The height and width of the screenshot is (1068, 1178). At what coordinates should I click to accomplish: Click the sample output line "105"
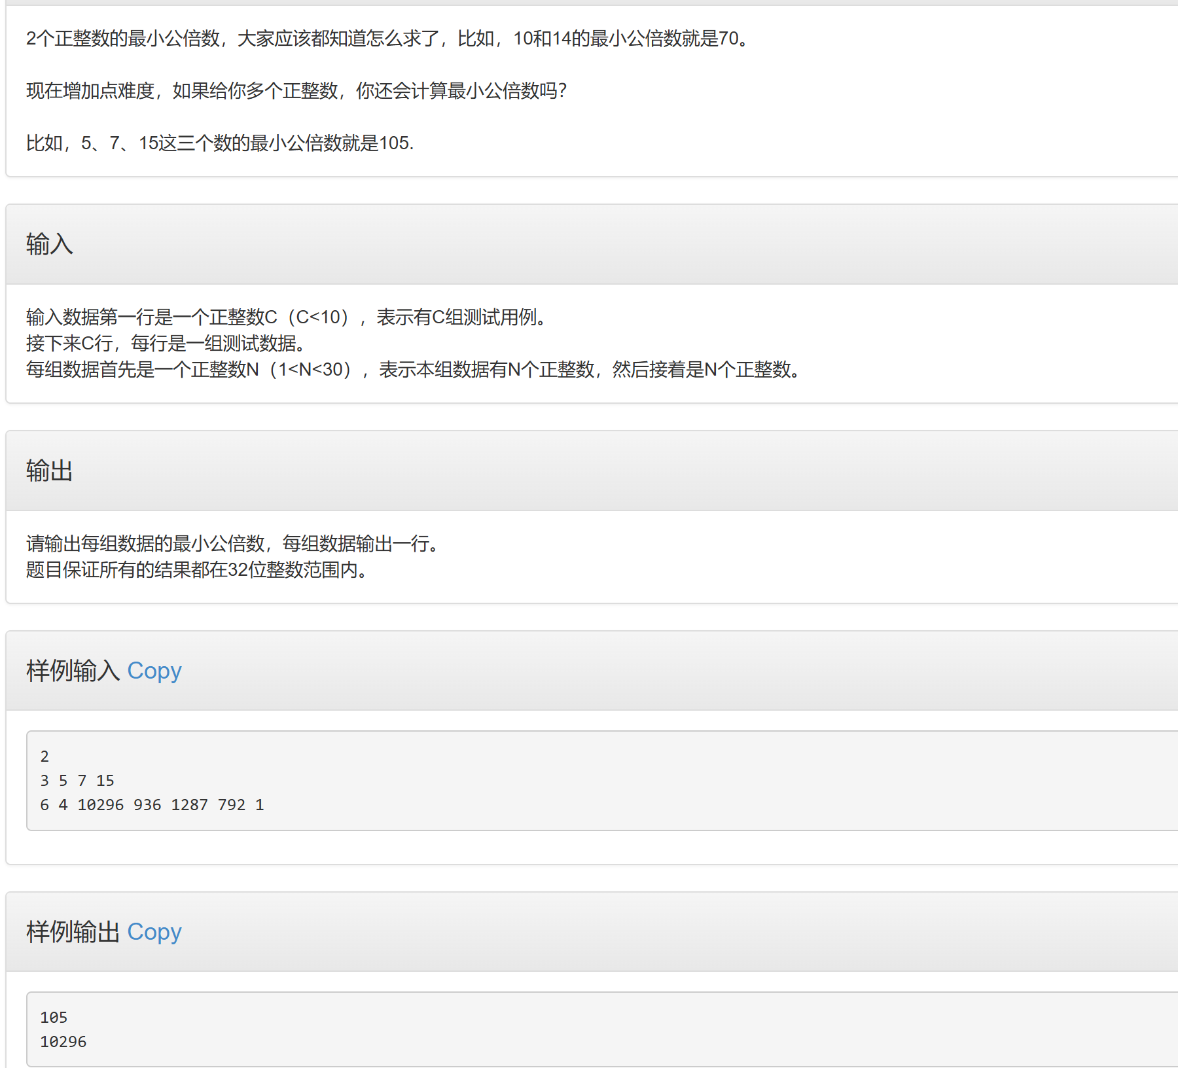54,1018
